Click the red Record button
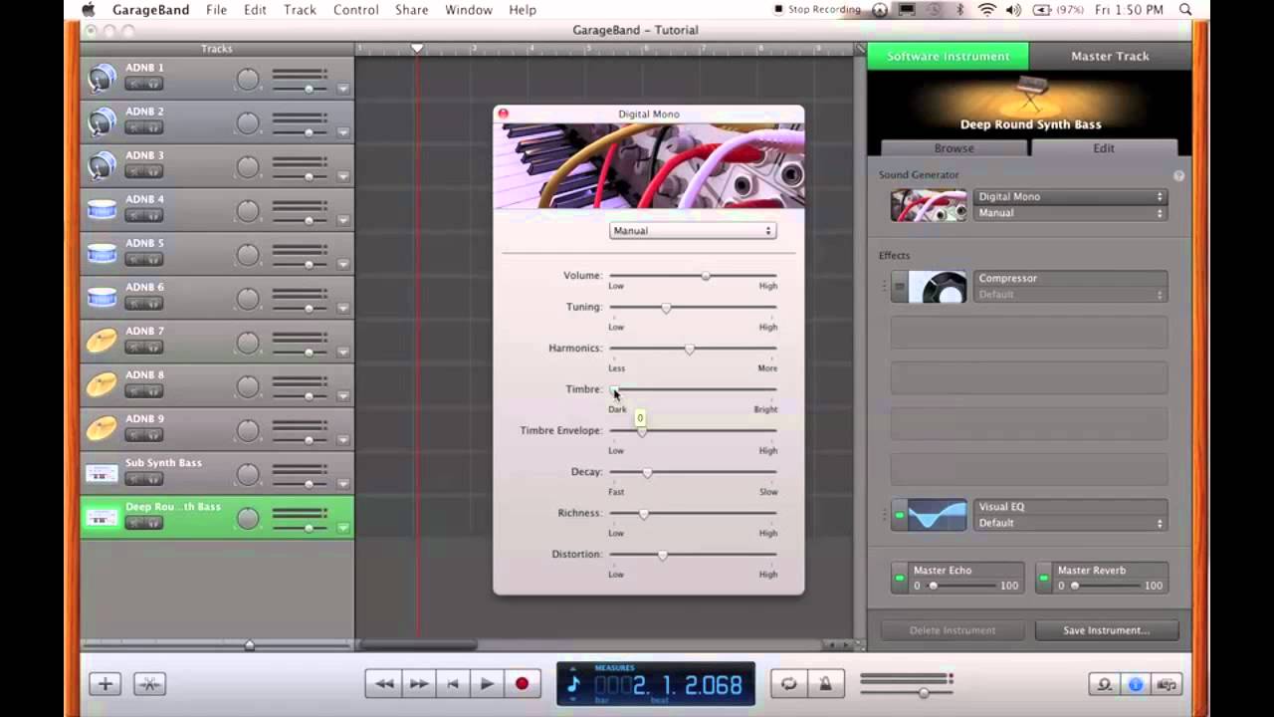1274x717 pixels. (522, 684)
